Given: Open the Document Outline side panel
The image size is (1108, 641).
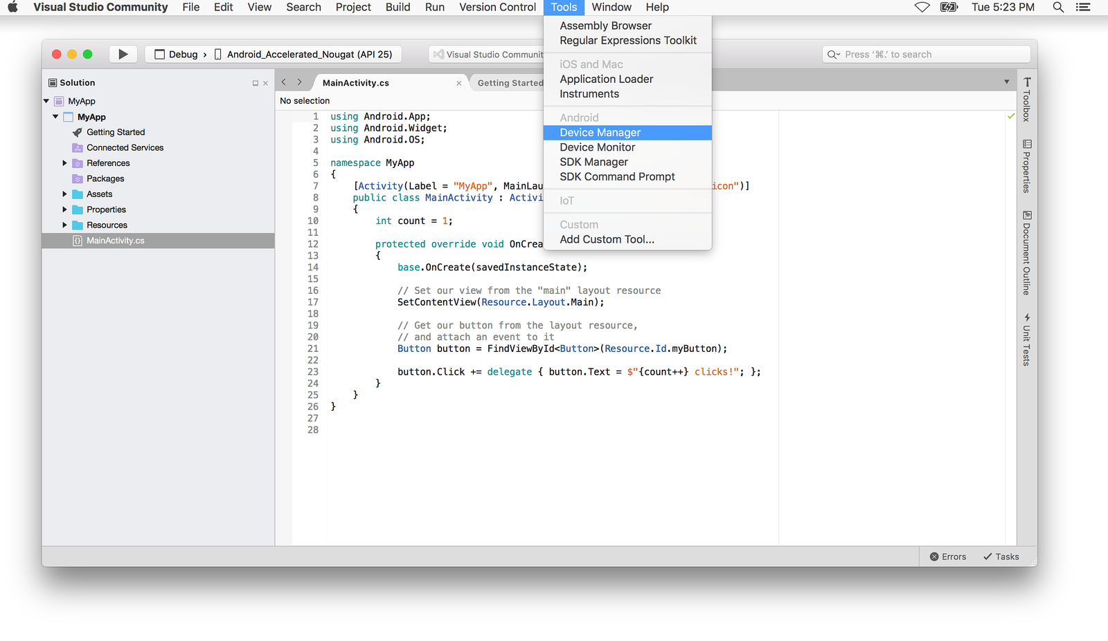Looking at the screenshot, I should 1027,253.
